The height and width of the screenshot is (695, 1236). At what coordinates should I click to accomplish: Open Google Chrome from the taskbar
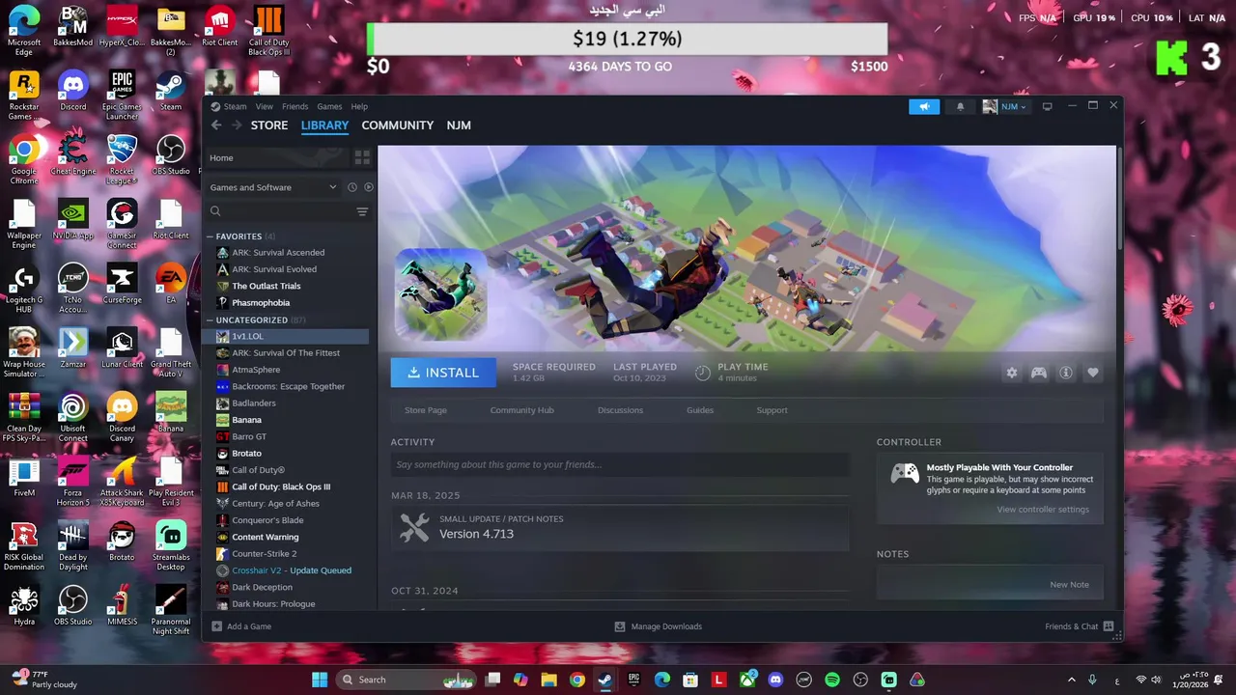[x=577, y=680]
